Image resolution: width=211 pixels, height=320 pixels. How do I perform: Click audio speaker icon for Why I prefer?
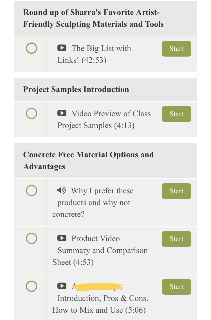pyautogui.click(x=61, y=190)
